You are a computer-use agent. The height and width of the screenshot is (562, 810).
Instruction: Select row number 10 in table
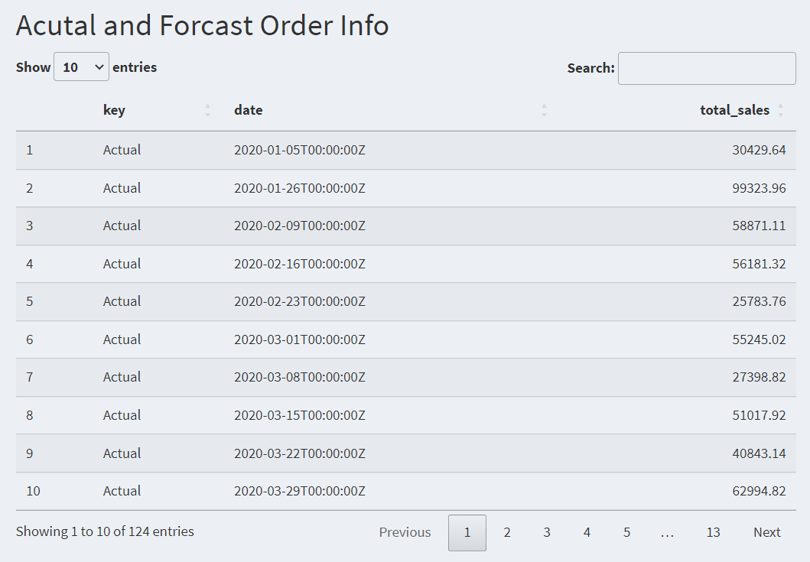pyautogui.click(x=406, y=491)
